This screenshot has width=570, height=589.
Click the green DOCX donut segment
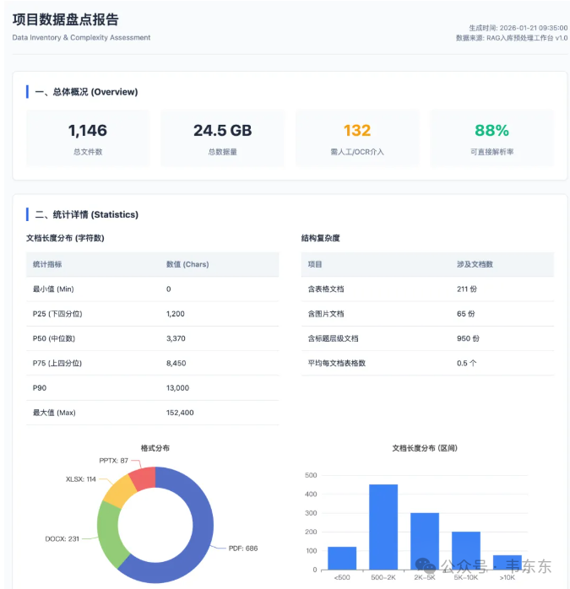[108, 533]
